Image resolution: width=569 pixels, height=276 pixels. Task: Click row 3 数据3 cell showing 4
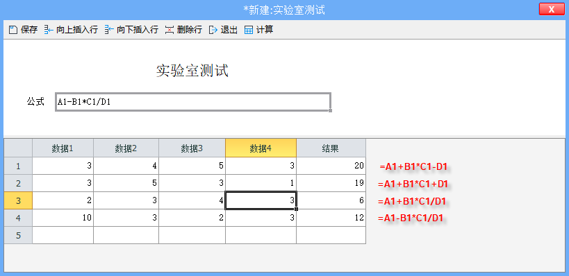click(192, 200)
